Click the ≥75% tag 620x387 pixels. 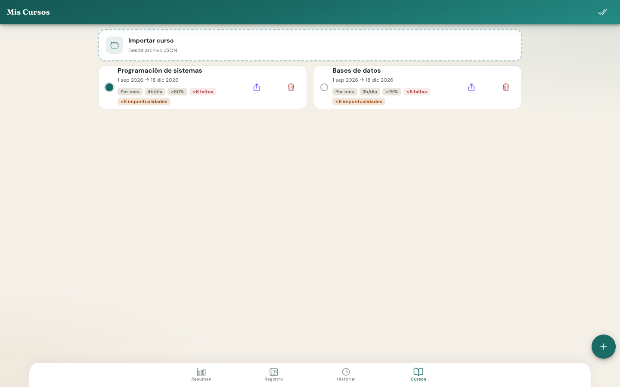pyautogui.click(x=392, y=92)
